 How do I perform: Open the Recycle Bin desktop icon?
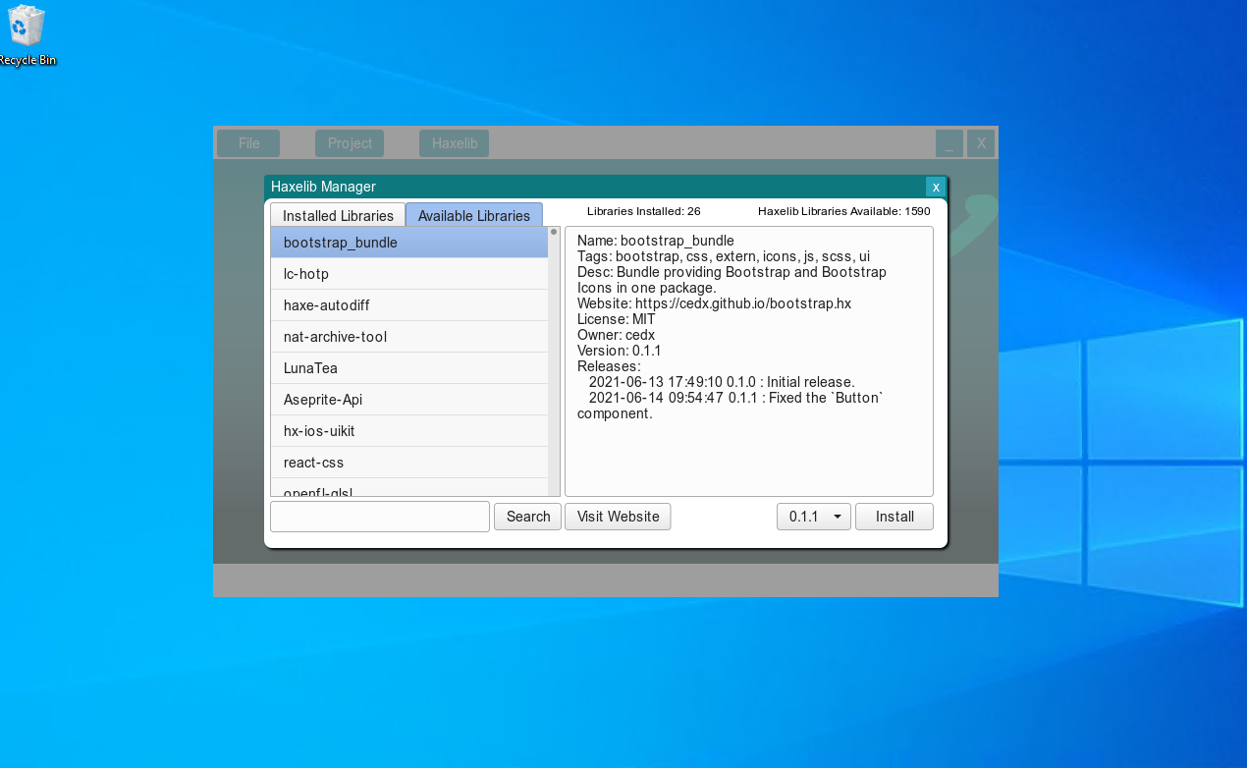(27, 34)
